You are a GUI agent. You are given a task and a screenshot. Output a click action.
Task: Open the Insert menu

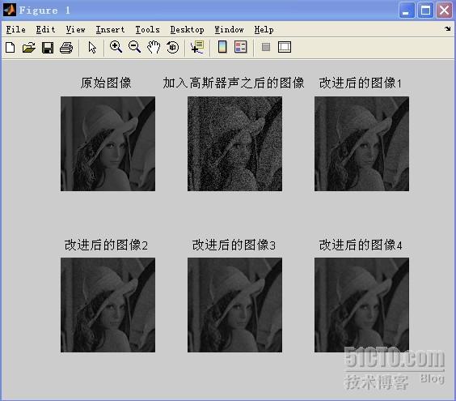coord(110,29)
